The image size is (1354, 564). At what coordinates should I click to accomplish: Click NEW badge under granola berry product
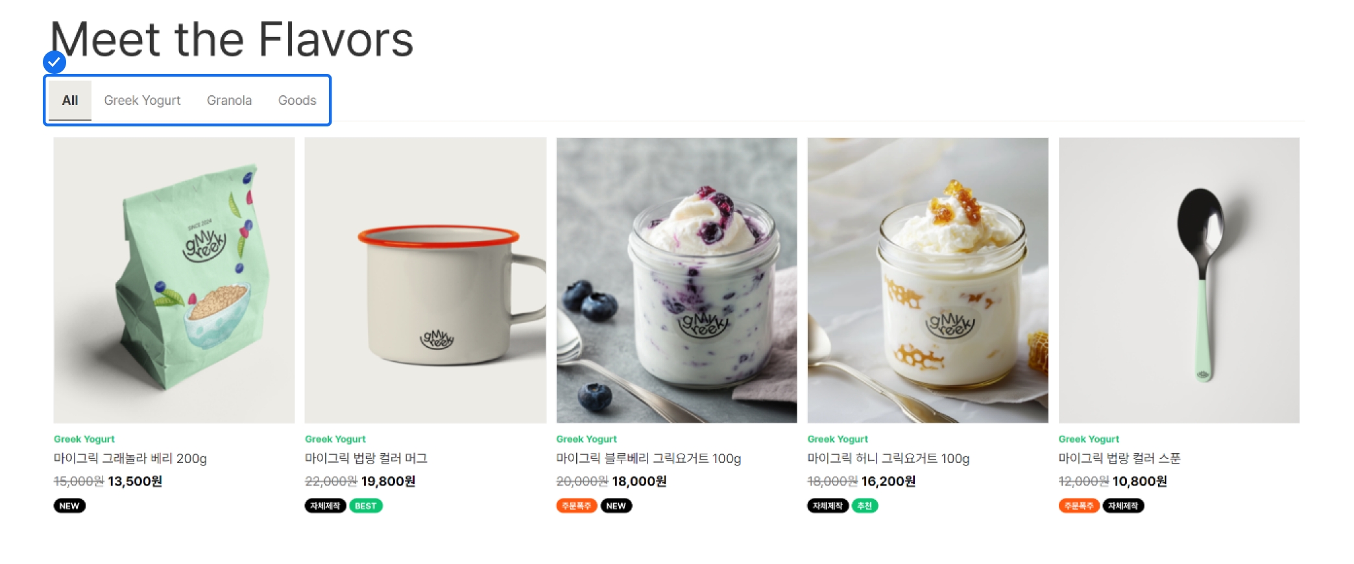coord(69,506)
